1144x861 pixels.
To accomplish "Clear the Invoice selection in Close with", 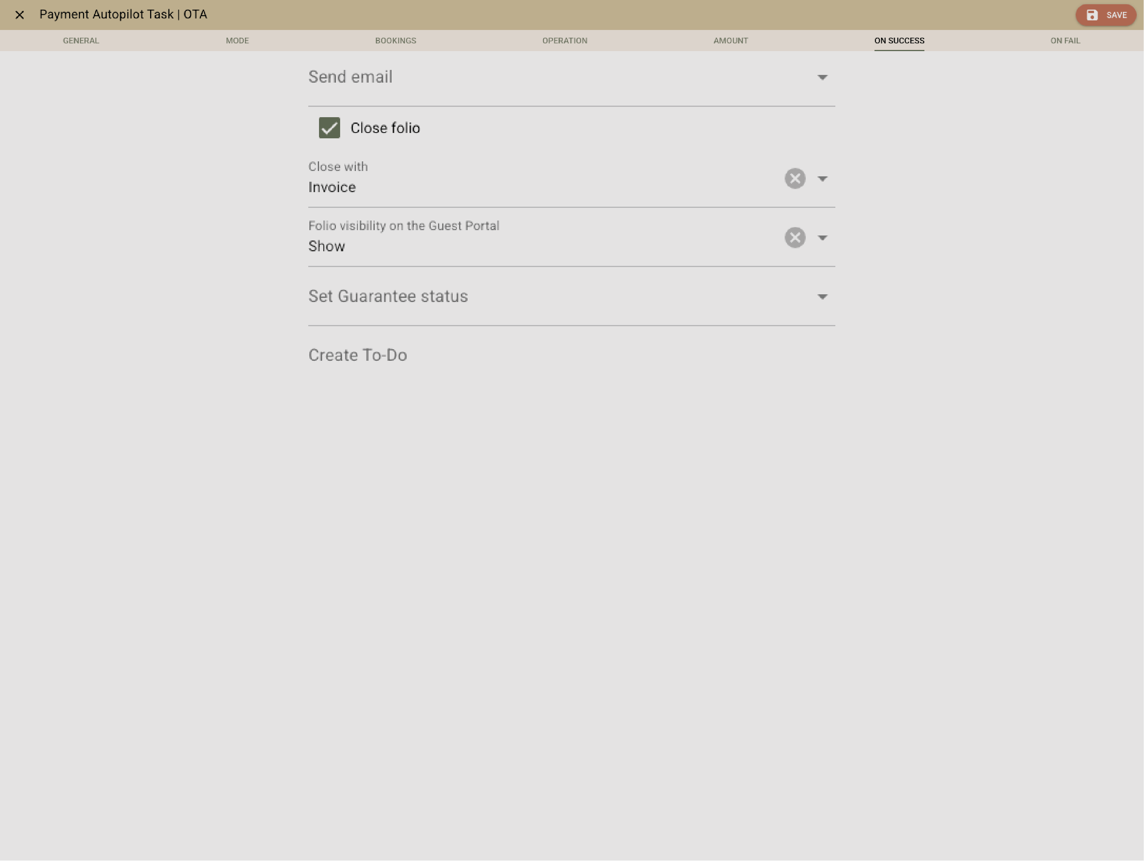I will click(x=795, y=178).
